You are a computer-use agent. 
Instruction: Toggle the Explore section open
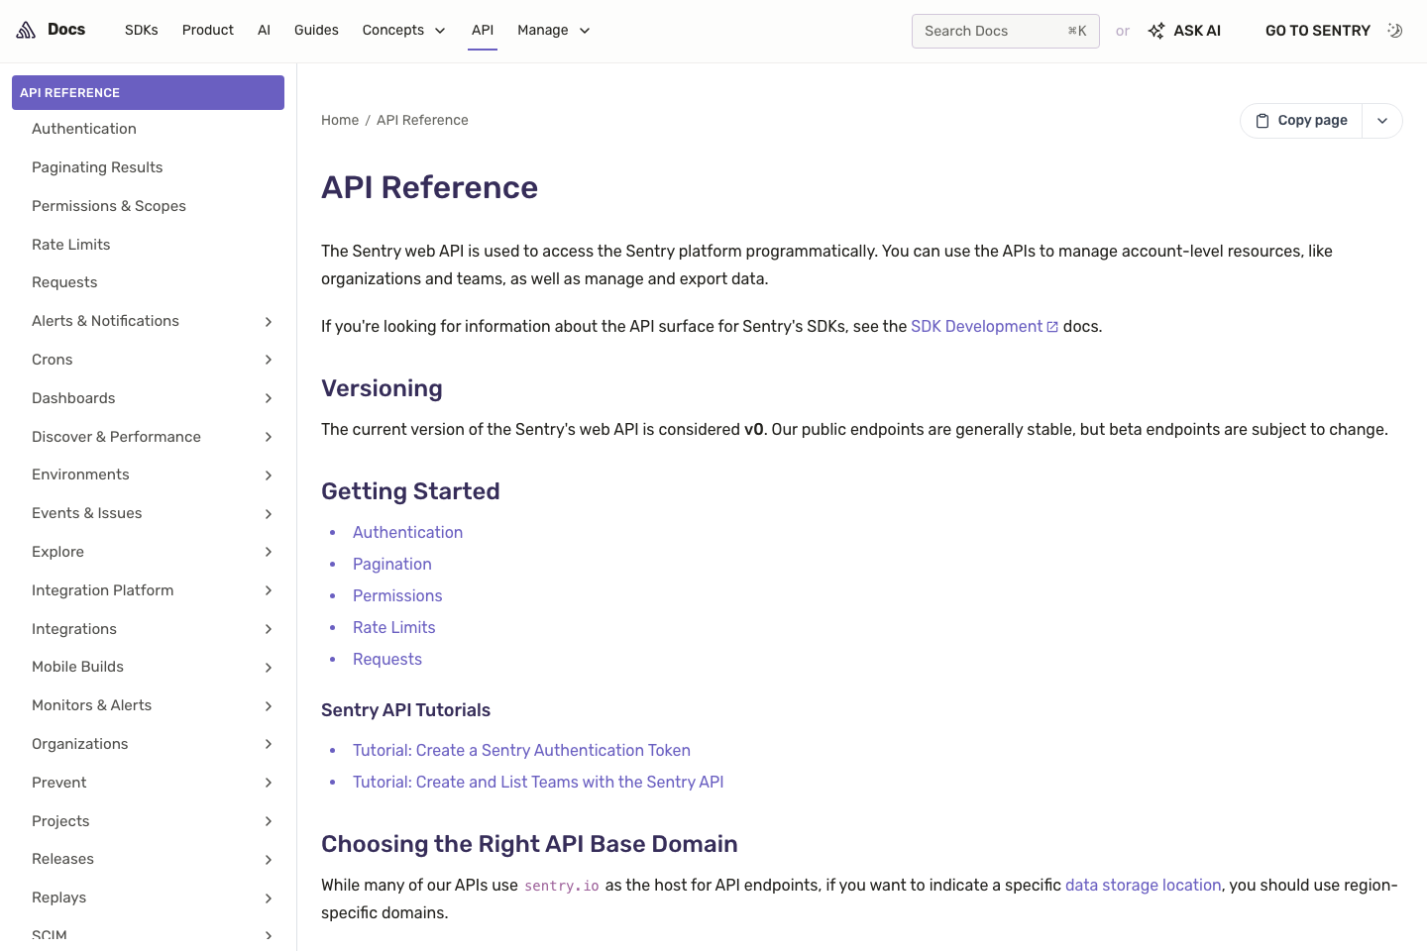click(x=268, y=552)
